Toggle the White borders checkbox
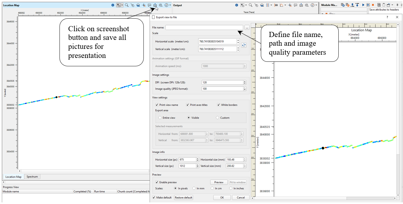Screen dimensions: 403x204 click(218, 105)
